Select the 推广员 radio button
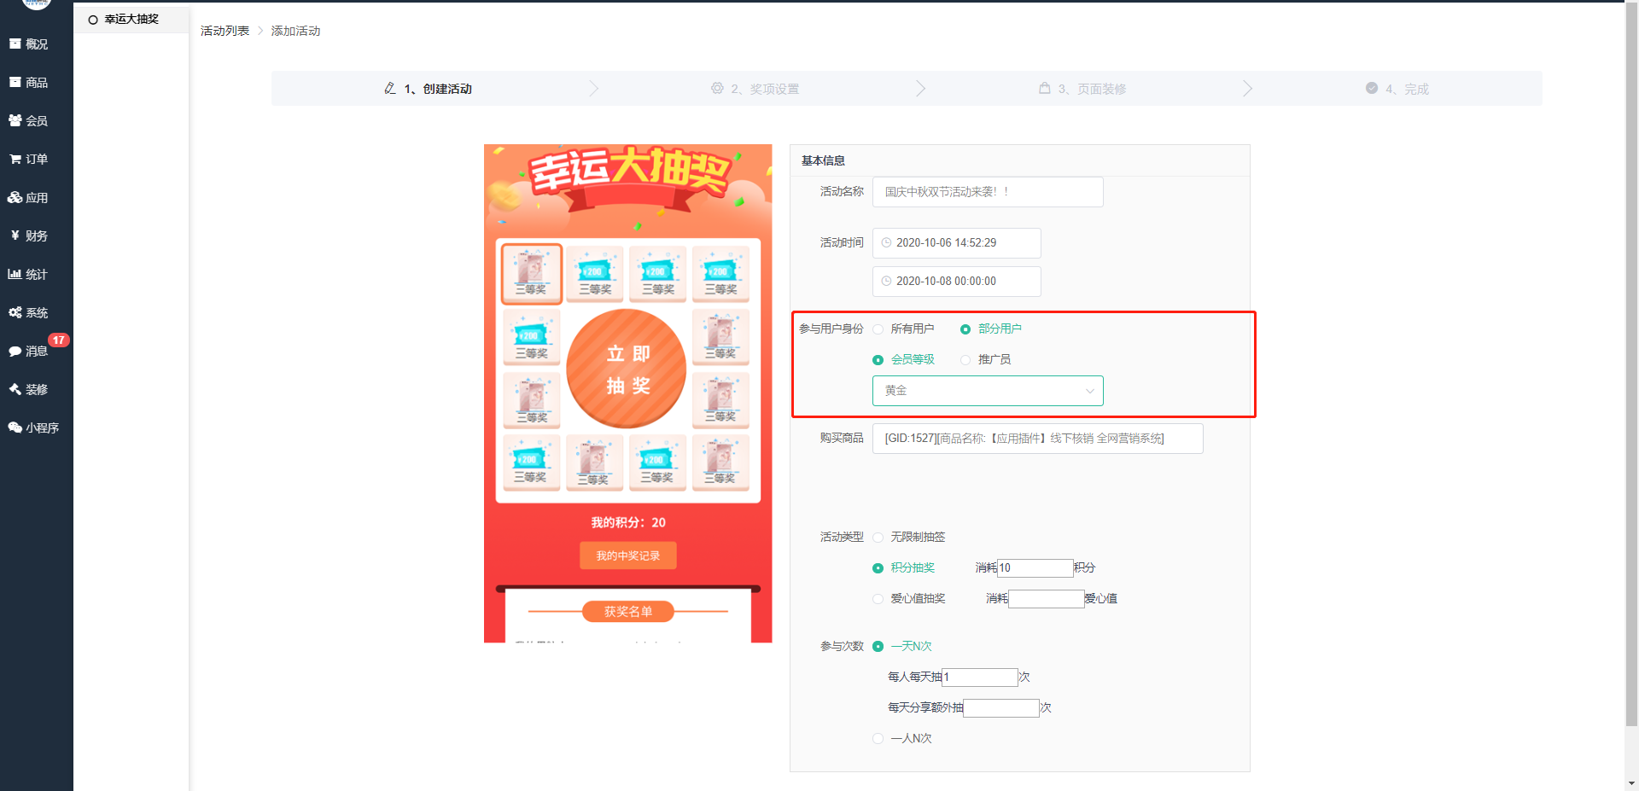This screenshot has width=1639, height=791. [x=965, y=360]
